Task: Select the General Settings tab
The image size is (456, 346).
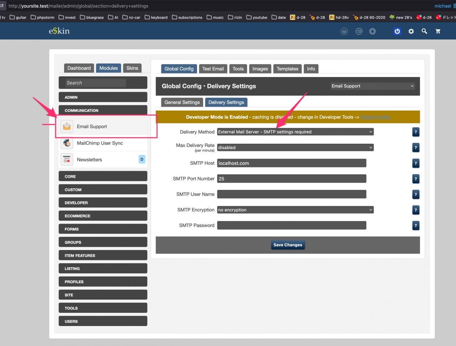Action: pyautogui.click(x=182, y=102)
